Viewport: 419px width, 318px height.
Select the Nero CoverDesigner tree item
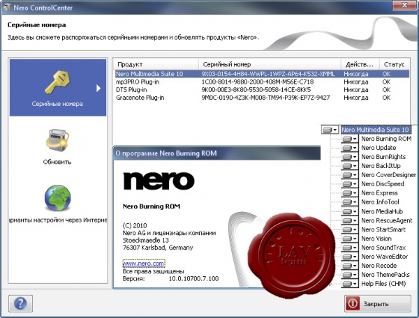388,175
